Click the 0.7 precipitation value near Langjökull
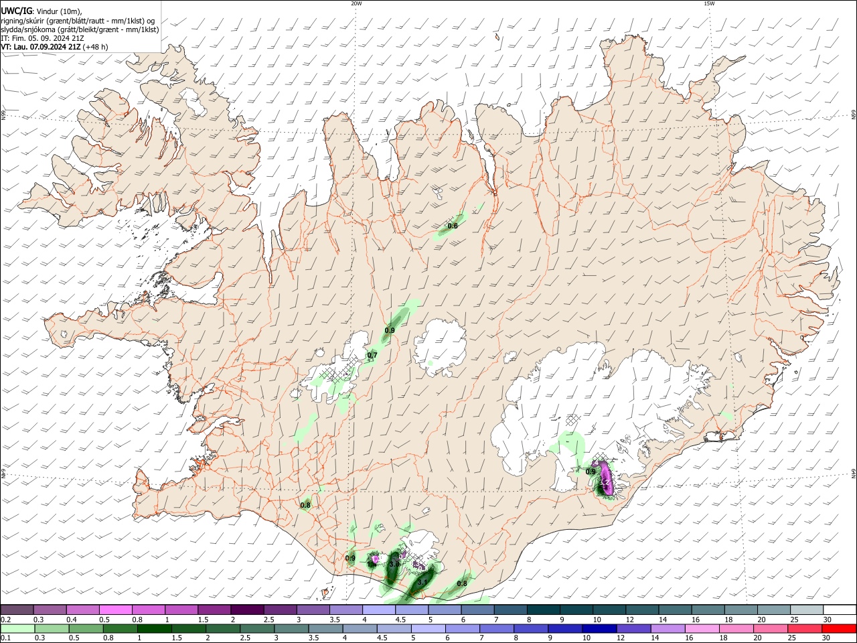 point(372,355)
